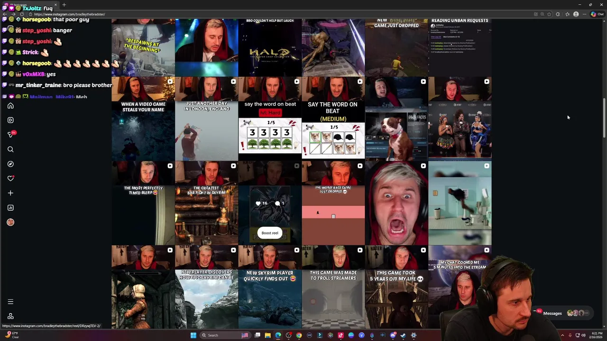This screenshot has width=607, height=341.
Task: Open the Dashboard chart icon in the sidebar
Action: coord(10,207)
